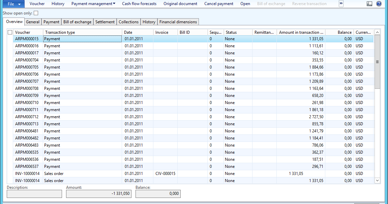Image resolution: width=388 pixels, height=204 pixels.
Task: Open Cash flow forecasts
Action: (x=139, y=4)
